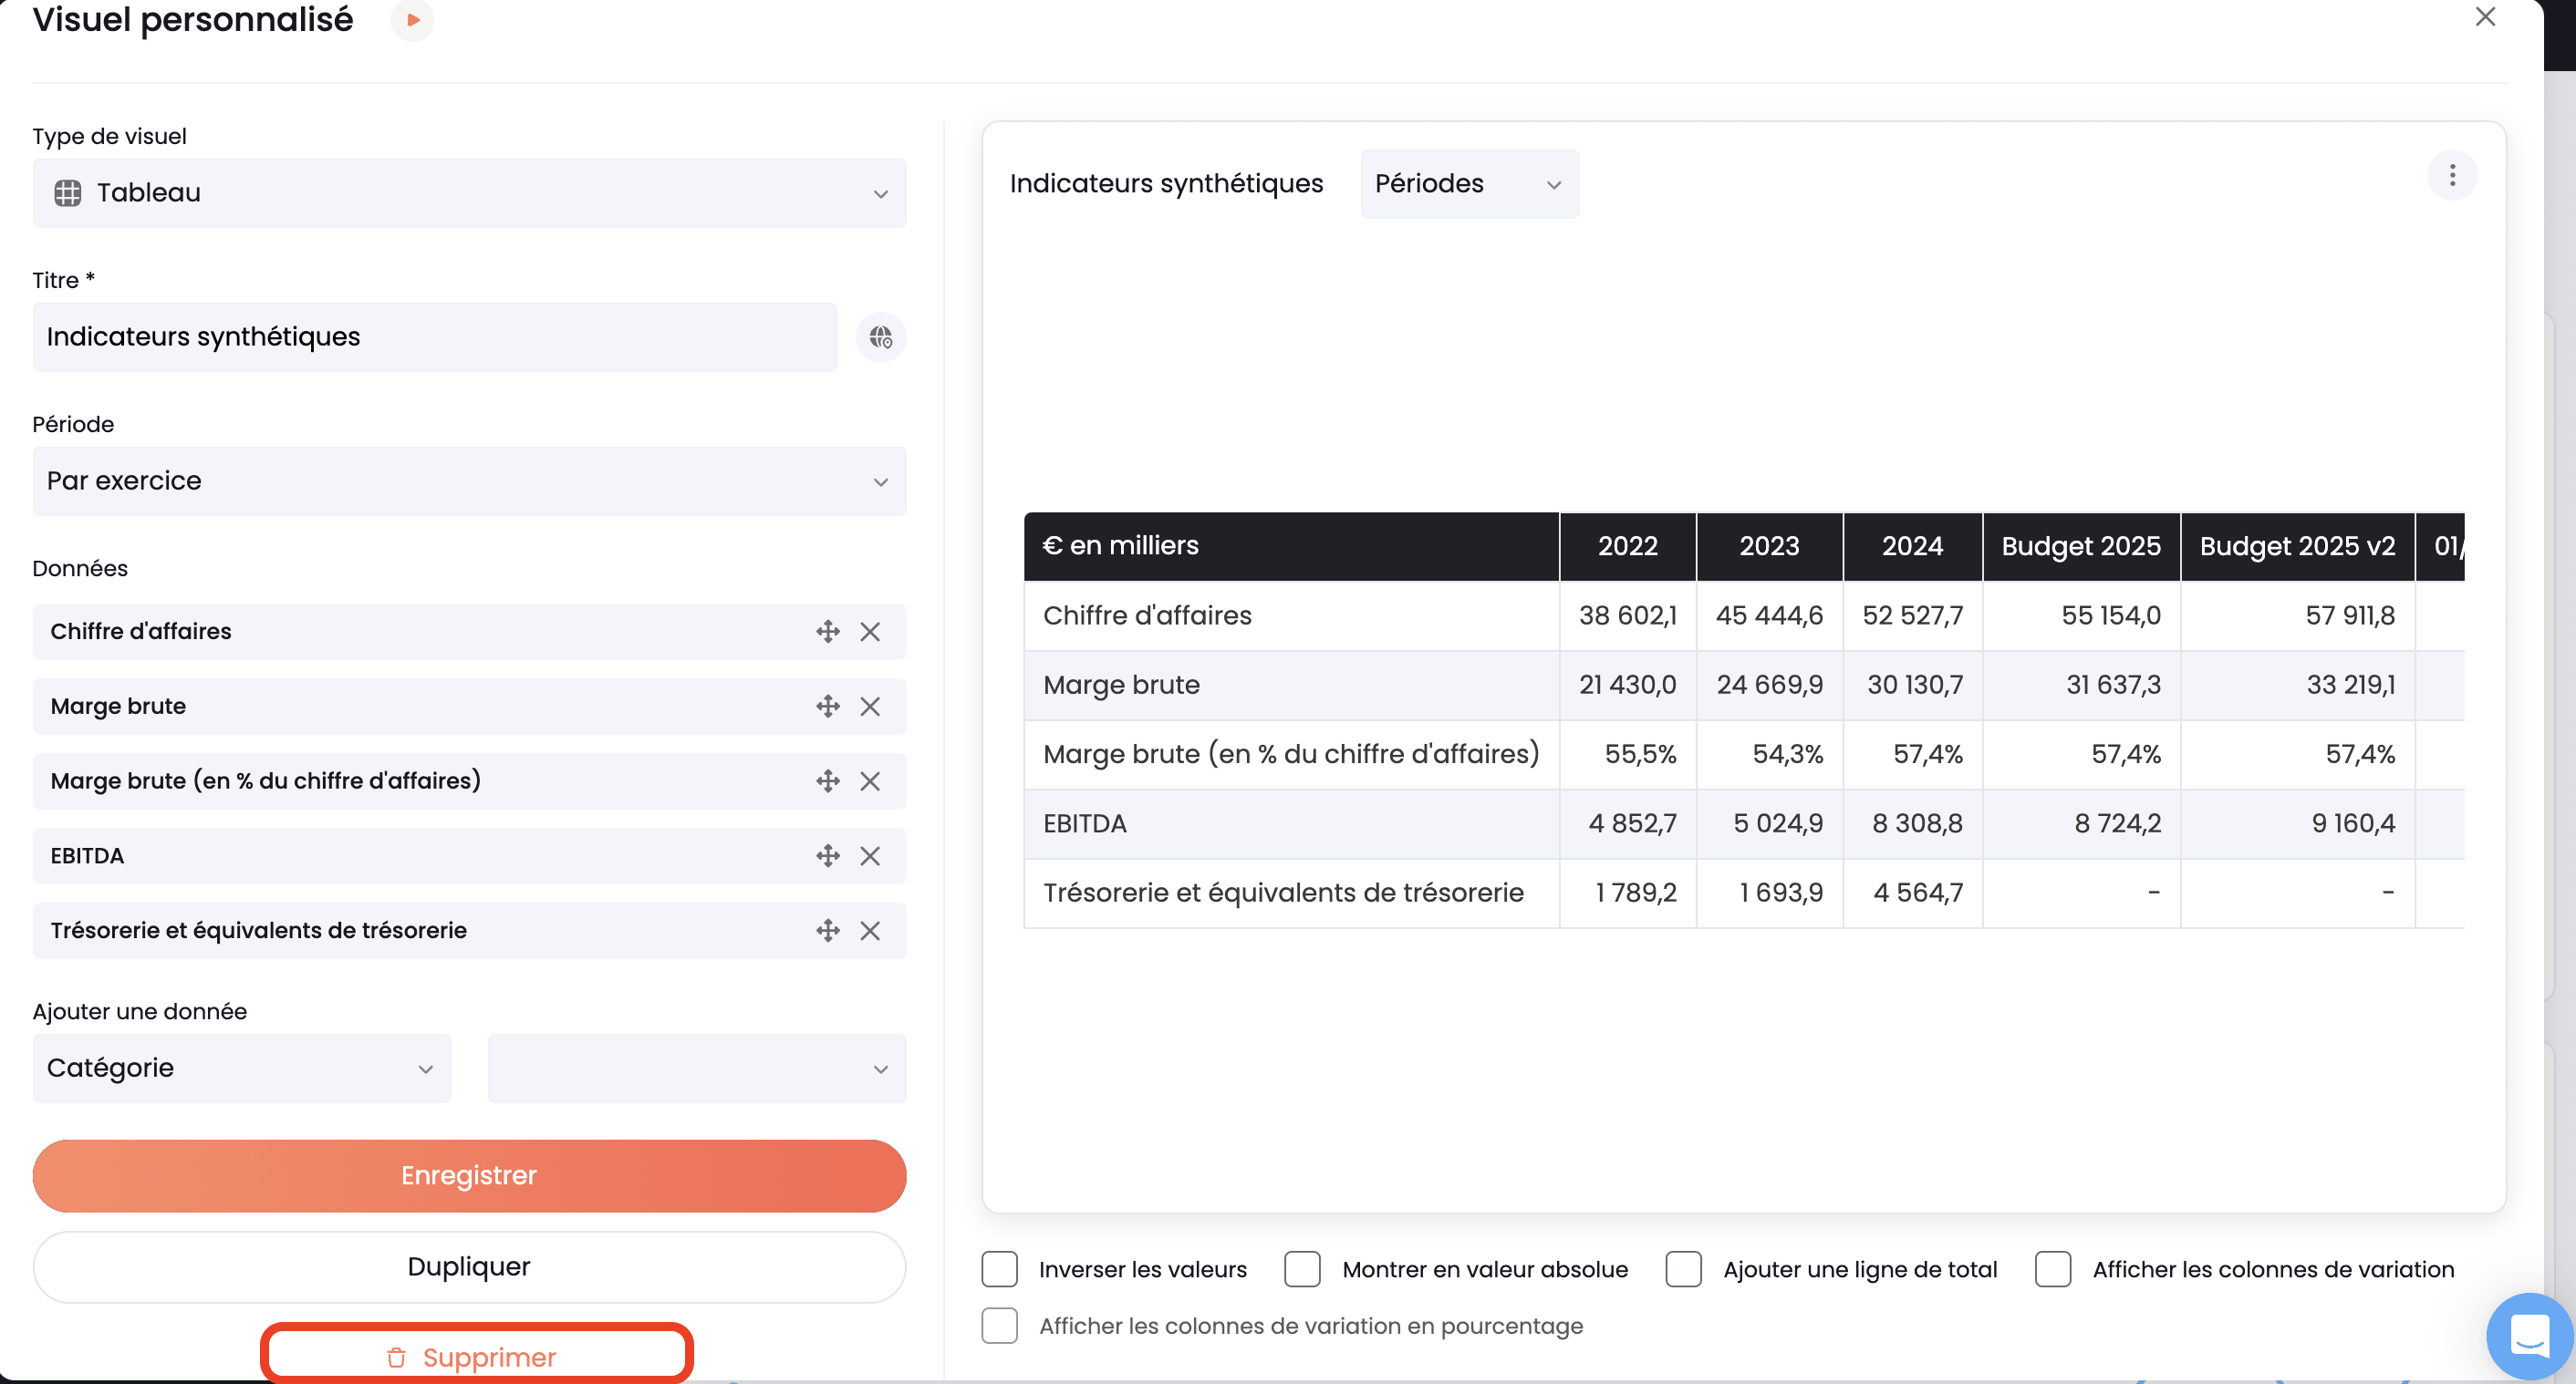Grab the move handle for Marge brute
The width and height of the screenshot is (2576, 1384).
click(x=827, y=707)
